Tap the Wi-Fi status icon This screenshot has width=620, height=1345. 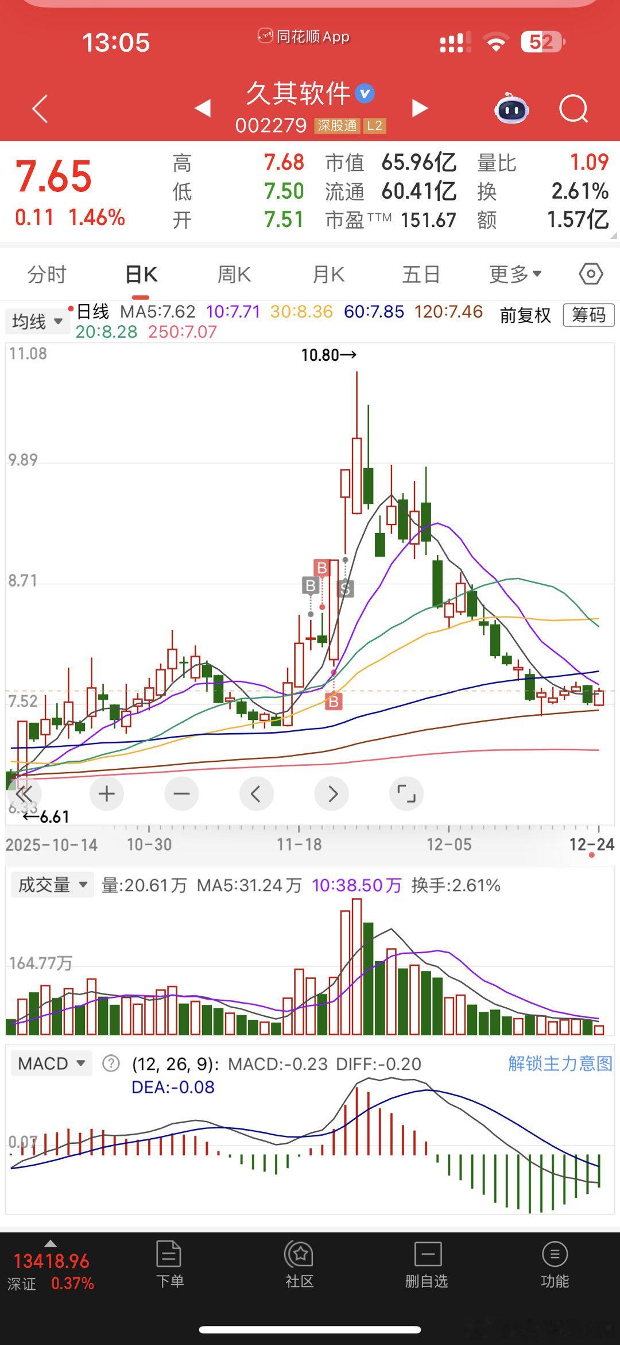[x=495, y=42]
